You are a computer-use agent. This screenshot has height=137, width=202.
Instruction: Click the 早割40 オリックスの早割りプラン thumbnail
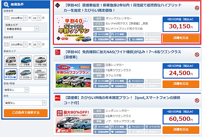coord(73,29)
